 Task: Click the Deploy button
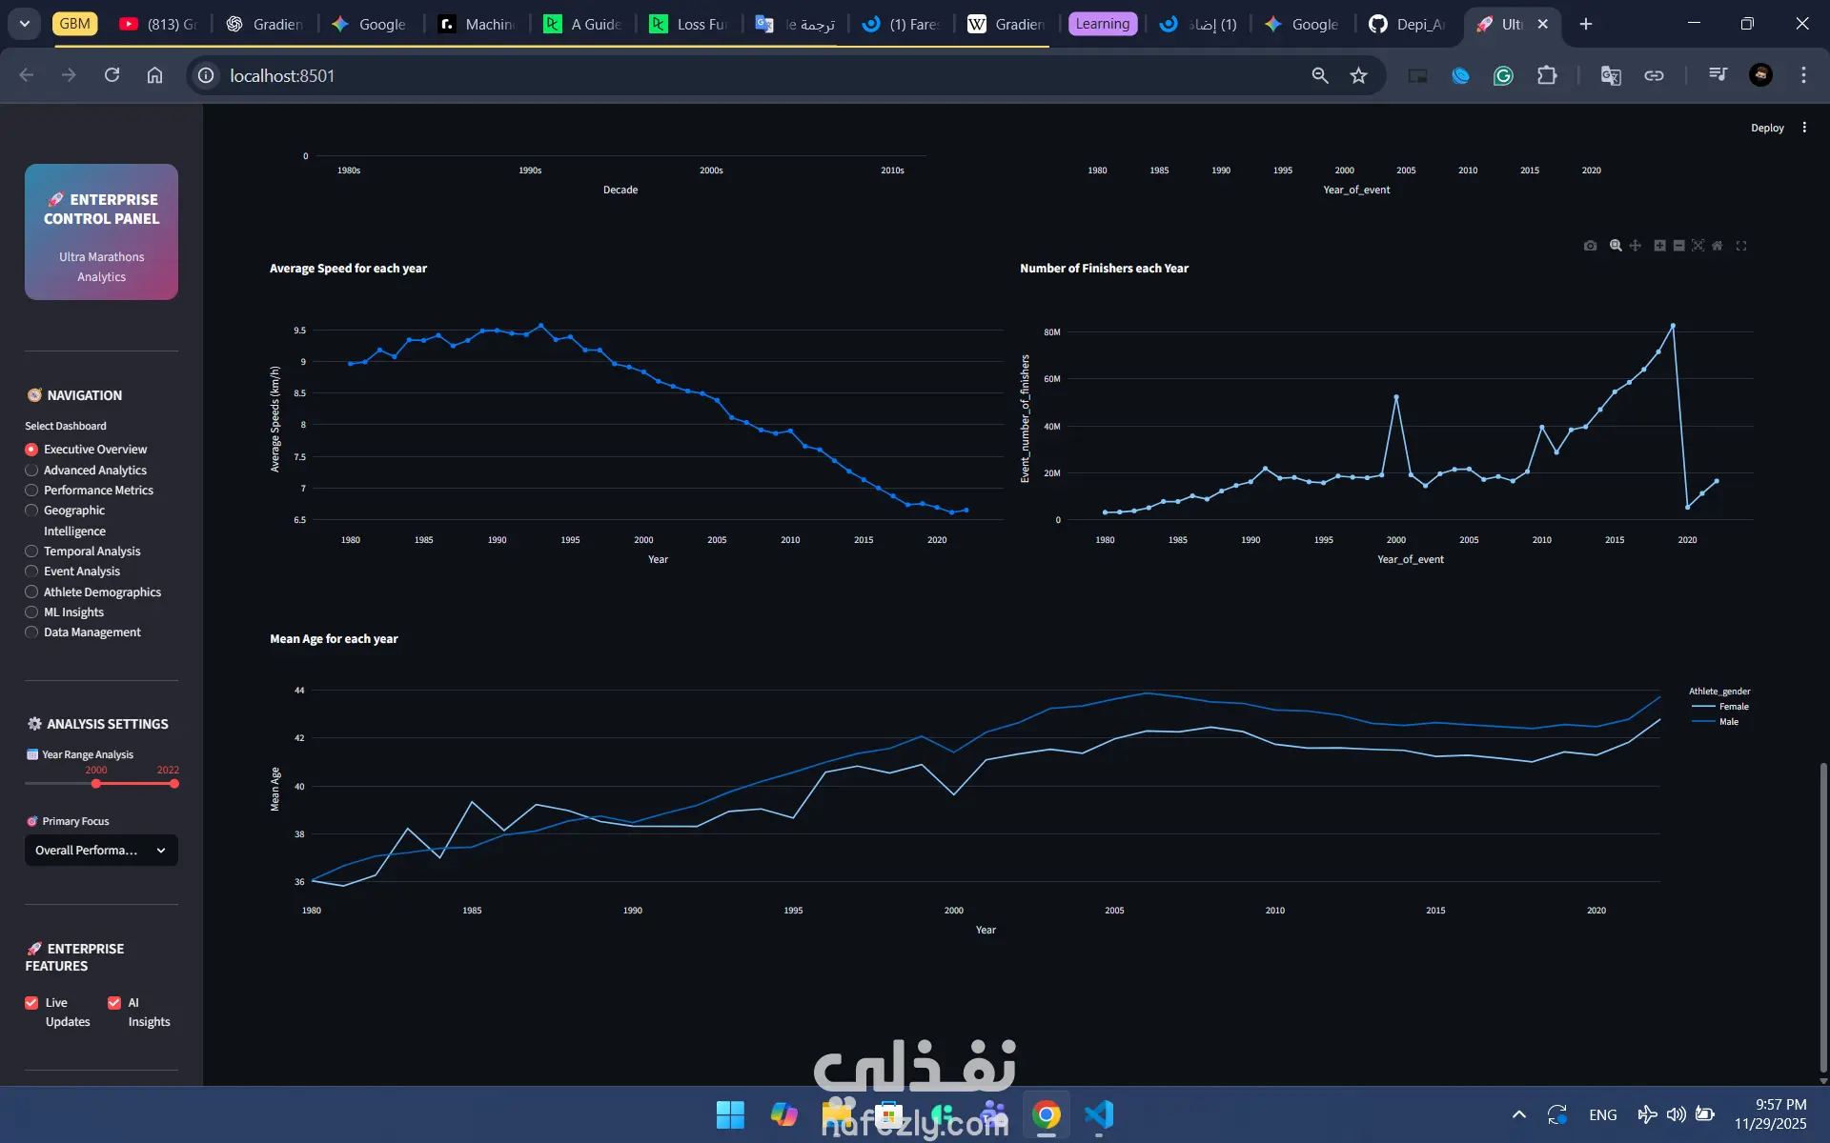point(1767,128)
